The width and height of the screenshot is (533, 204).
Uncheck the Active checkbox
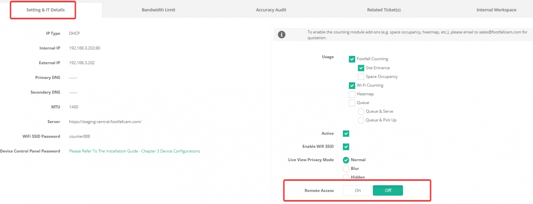346,134
